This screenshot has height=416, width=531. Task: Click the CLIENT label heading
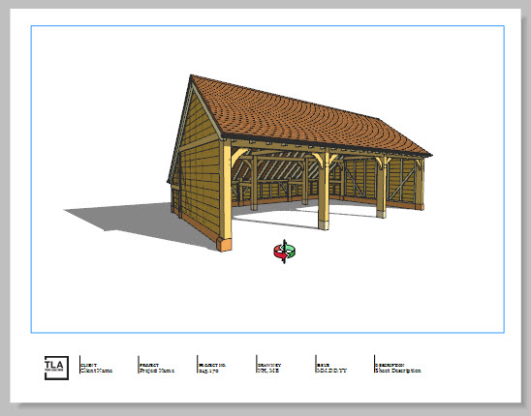(x=89, y=366)
